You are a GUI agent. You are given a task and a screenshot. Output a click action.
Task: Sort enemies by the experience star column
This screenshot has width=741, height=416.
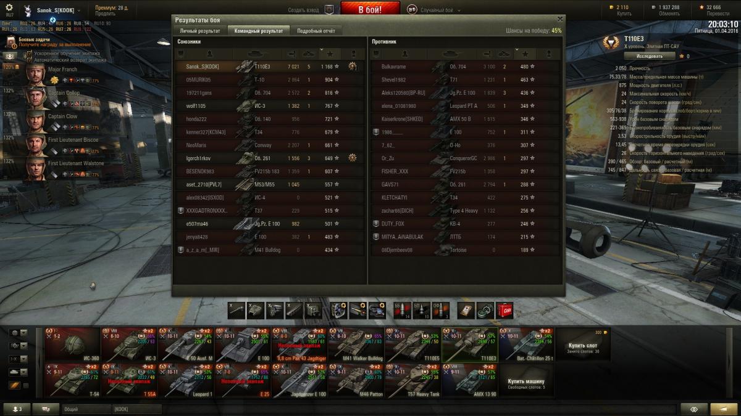click(x=525, y=54)
